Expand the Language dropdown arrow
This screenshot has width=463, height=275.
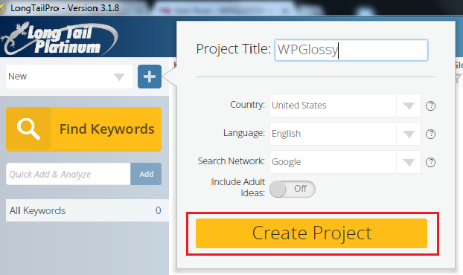tap(409, 134)
